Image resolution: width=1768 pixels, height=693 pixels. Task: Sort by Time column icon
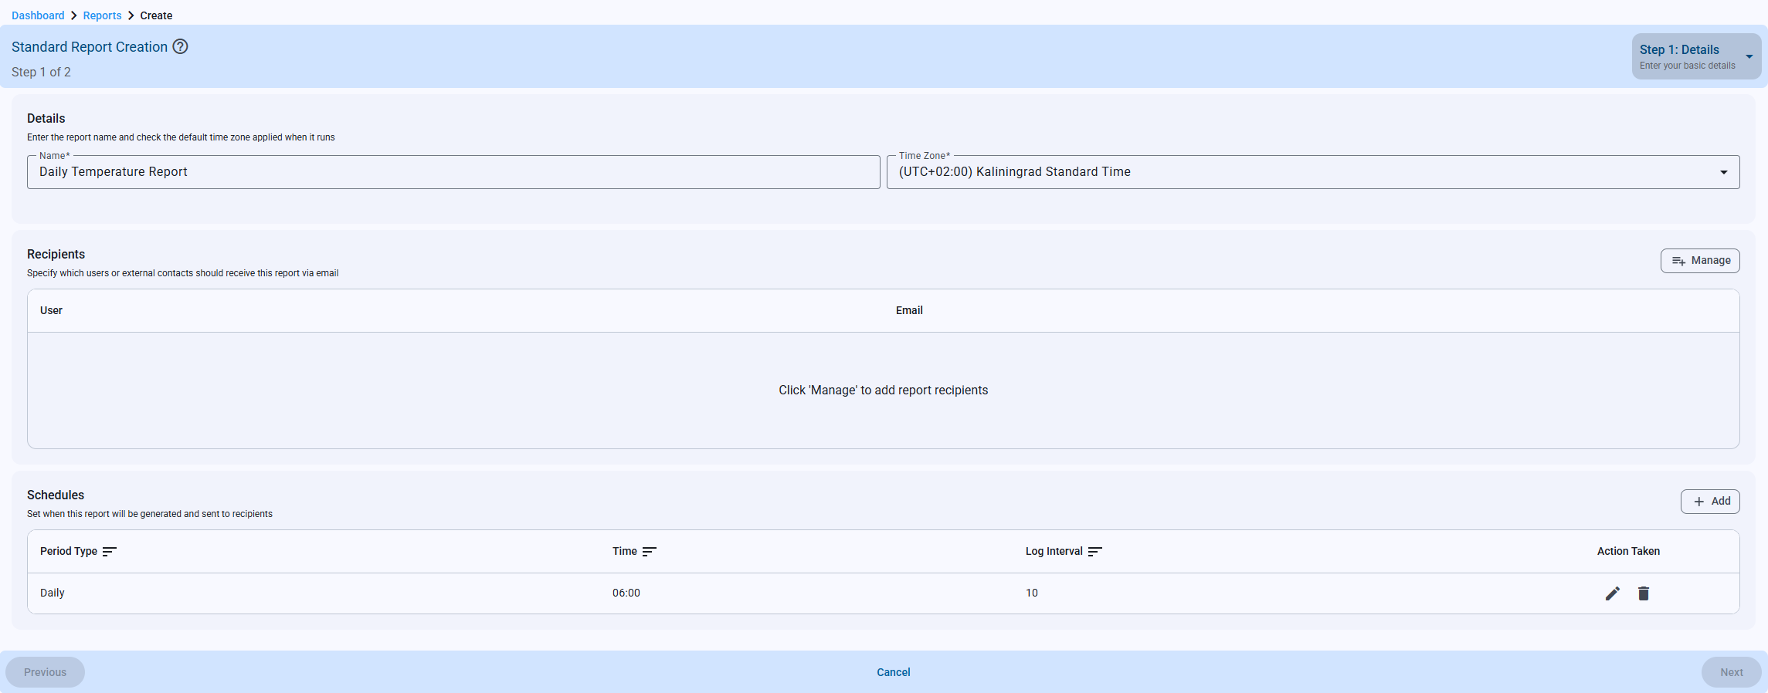(649, 552)
